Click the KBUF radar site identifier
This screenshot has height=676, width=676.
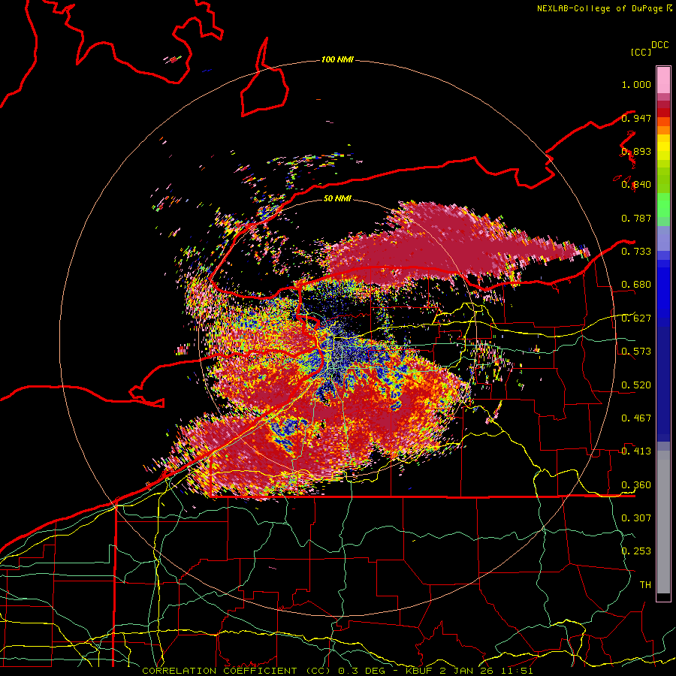click(419, 671)
